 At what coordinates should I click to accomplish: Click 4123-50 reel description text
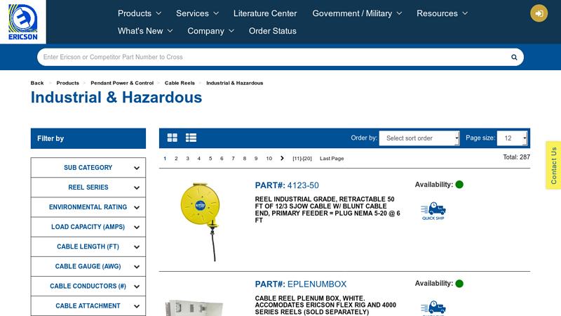coord(327,209)
